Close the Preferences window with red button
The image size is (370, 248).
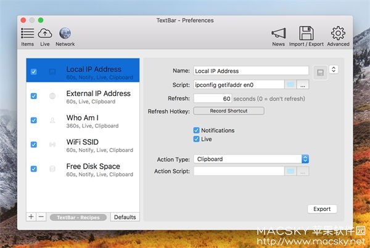point(23,20)
